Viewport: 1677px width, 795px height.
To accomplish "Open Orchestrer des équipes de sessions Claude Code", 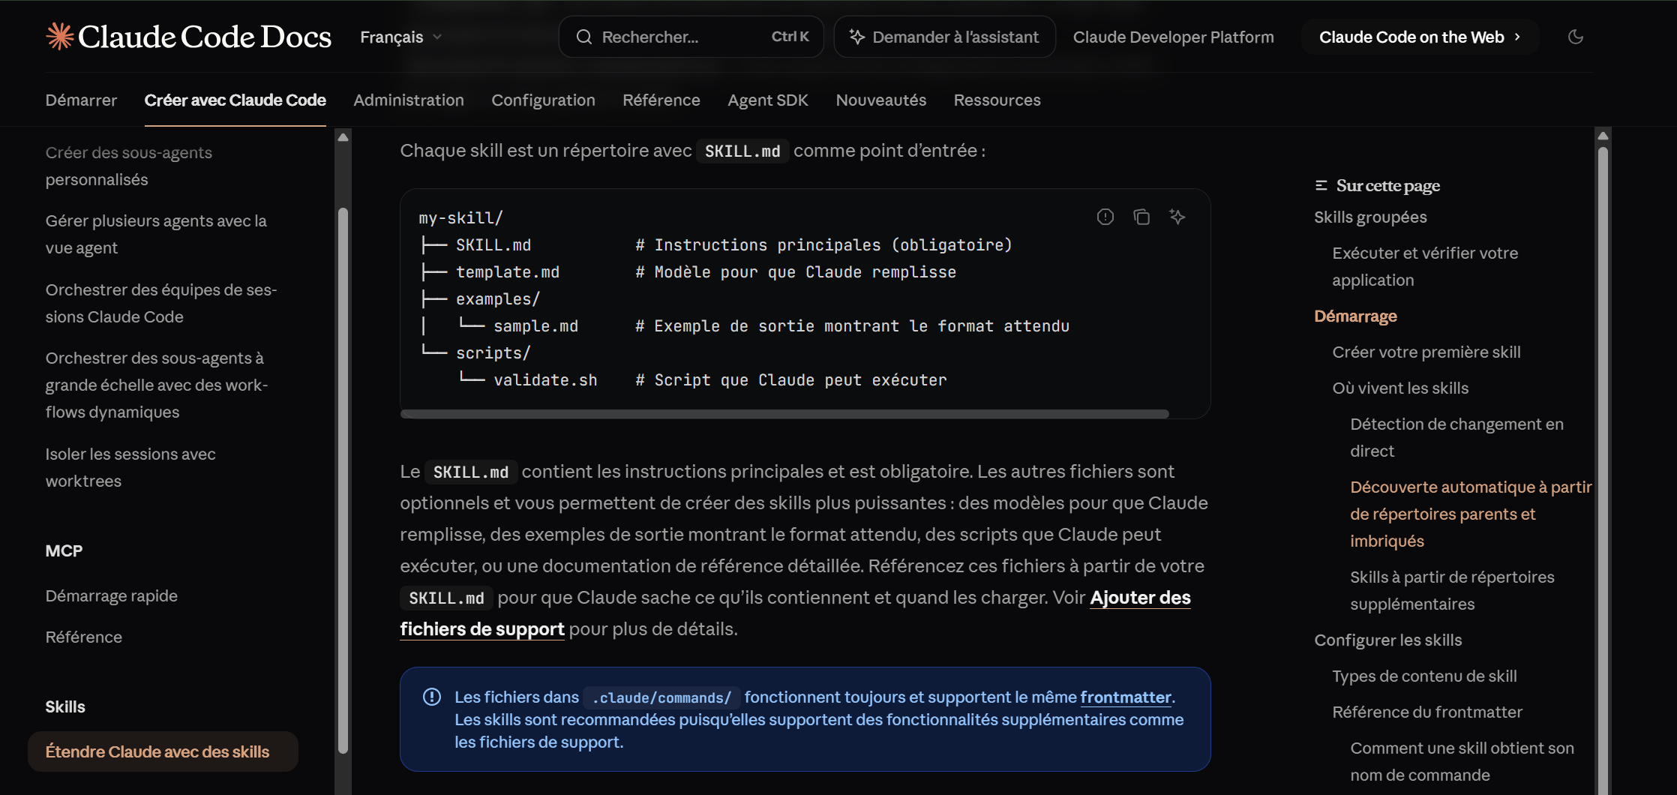I will (161, 303).
